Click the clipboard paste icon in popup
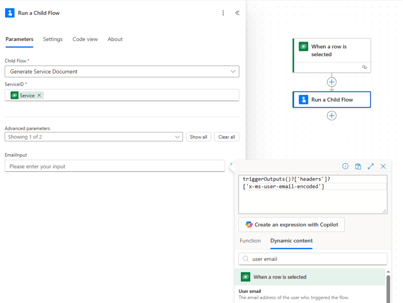 358,166
